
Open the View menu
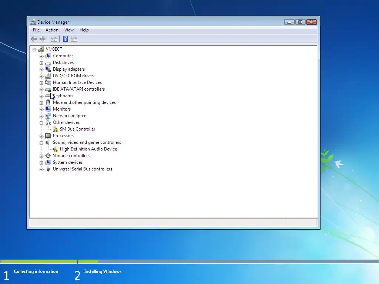coord(69,30)
